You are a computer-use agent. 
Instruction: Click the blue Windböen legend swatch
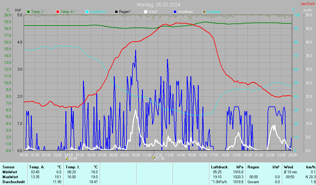(175, 12)
